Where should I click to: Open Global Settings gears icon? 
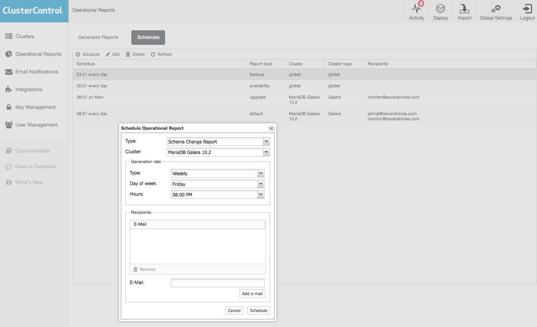(x=496, y=8)
